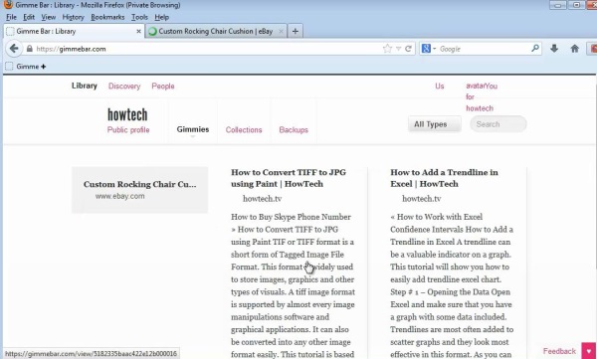
Task: Open the Help menu
Action: (161, 17)
